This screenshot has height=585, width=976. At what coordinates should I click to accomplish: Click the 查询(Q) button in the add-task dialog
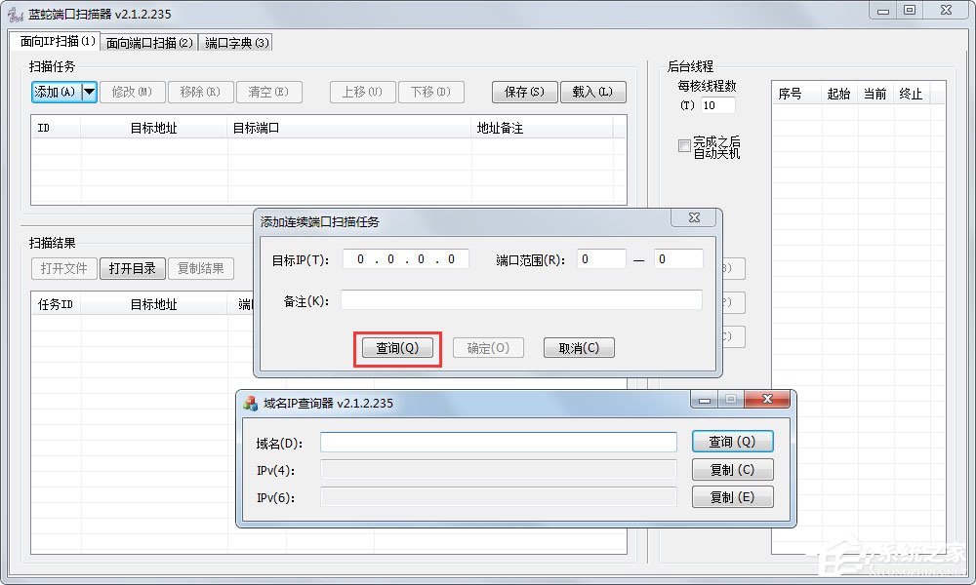click(397, 348)
